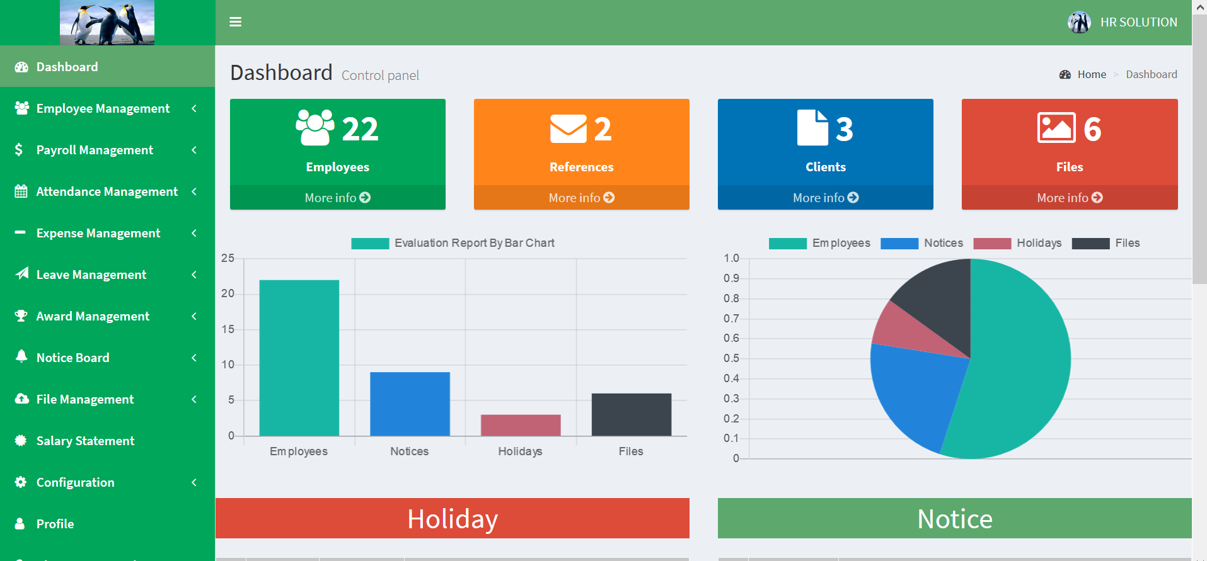1207x561 pixels.
Task: Toggle Evaluation Report bar chart legend
Action: click(453, 243)
